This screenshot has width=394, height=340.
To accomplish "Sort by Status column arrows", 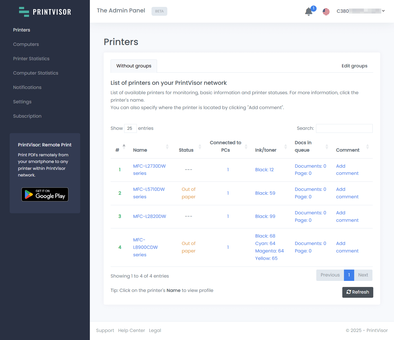I will (x=200, y=146).
